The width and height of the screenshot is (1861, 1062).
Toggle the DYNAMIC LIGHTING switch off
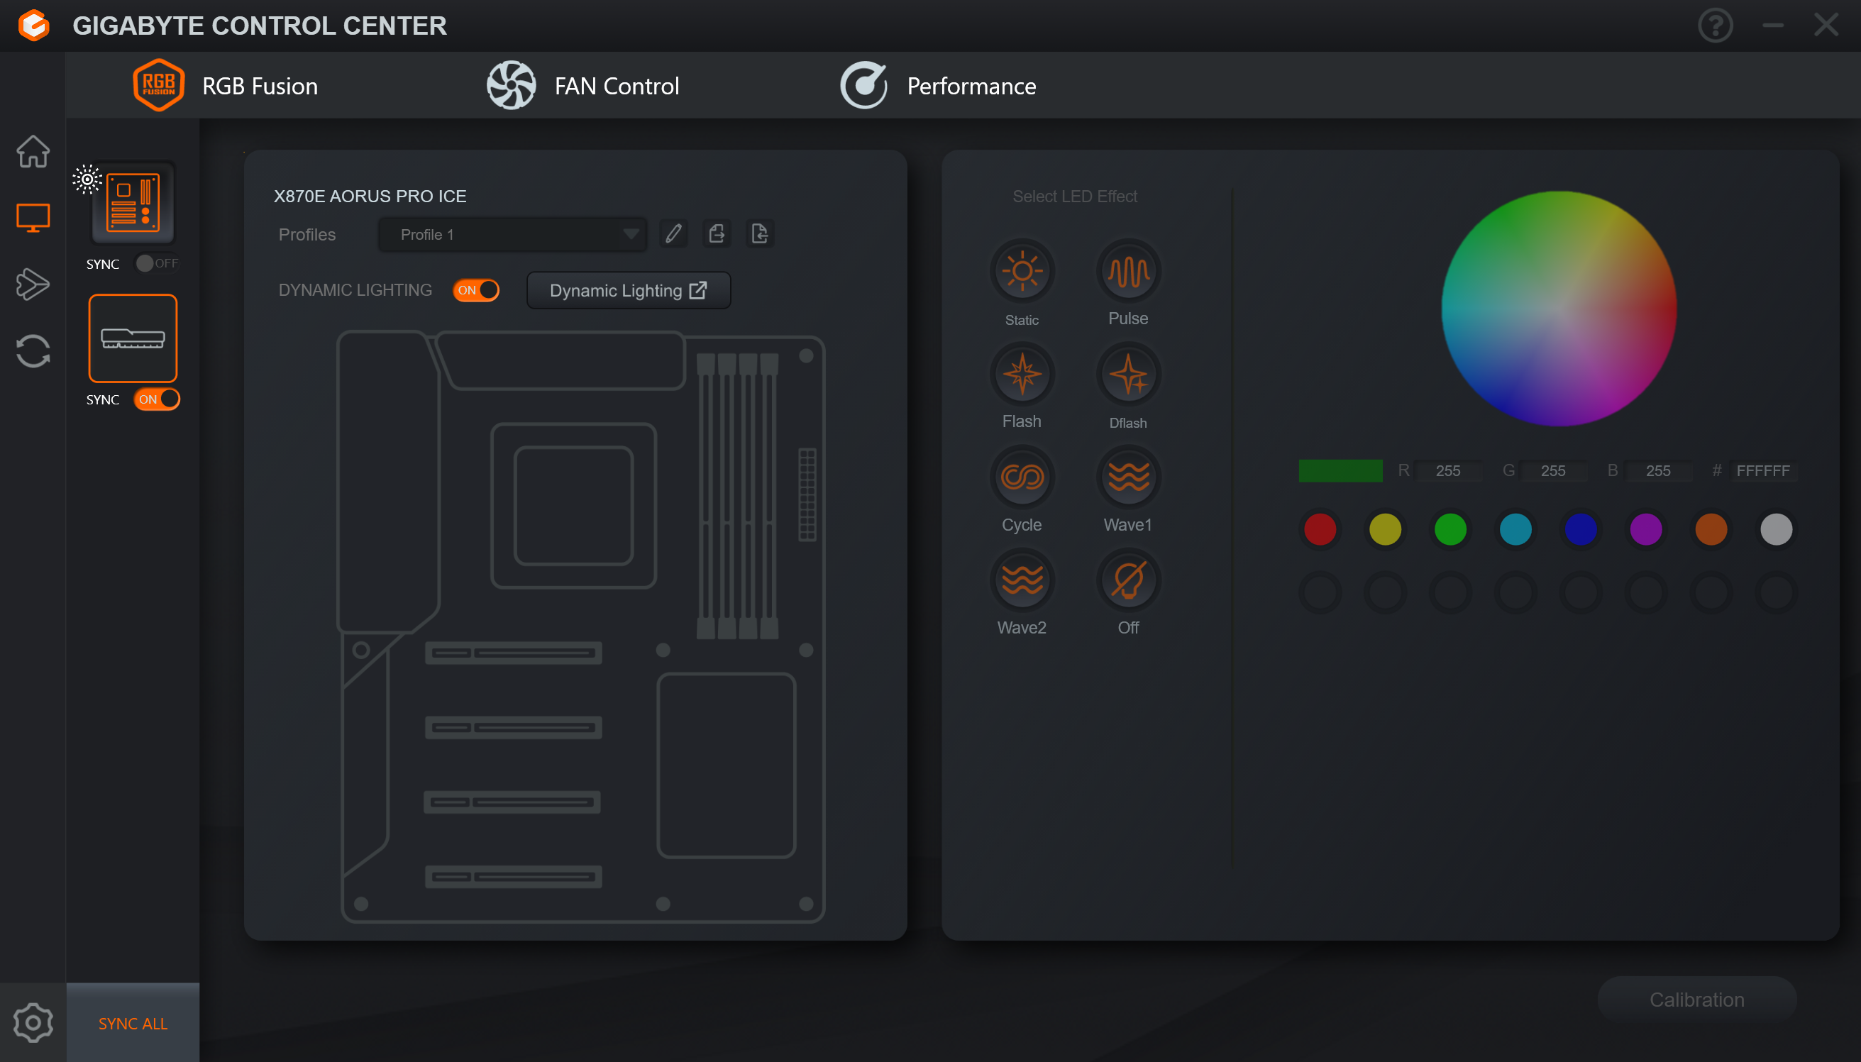[475, 290]
